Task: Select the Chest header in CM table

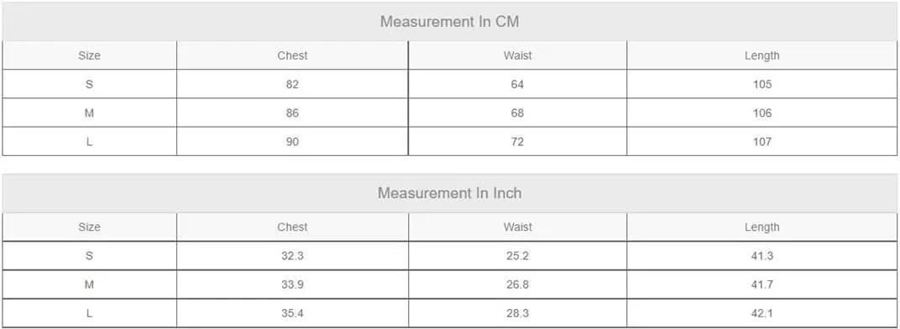Action: tap(292, 55)
